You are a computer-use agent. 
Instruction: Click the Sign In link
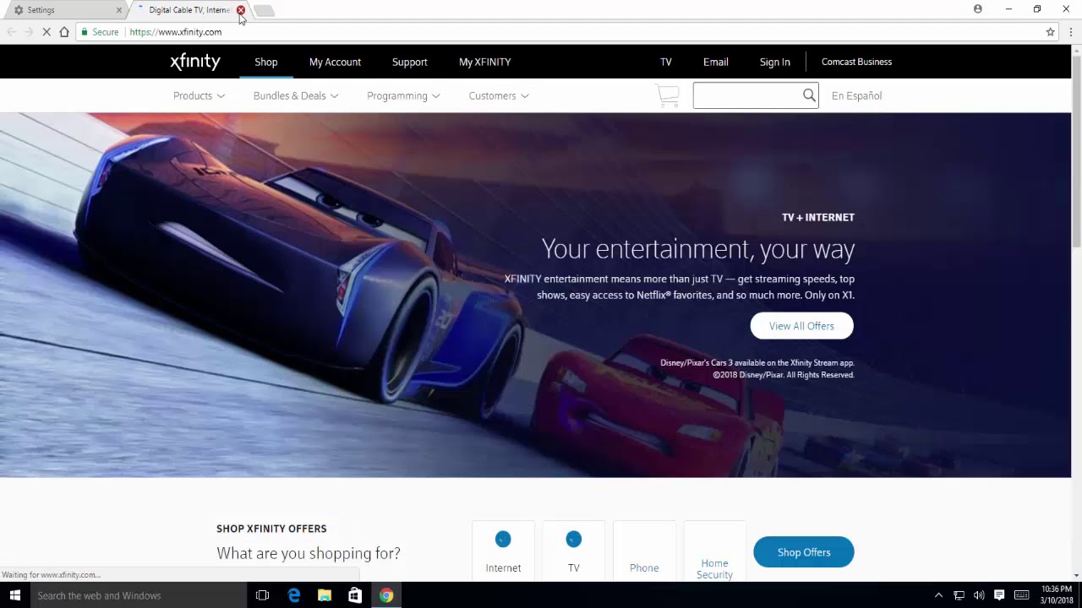[774, 62]
